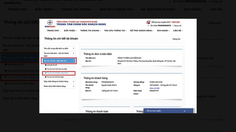Click the EVNHANOI logo in the lightbox page
The width and height of the screenshot is (236, 132).
pyautogui.click(x=50, y=24)
